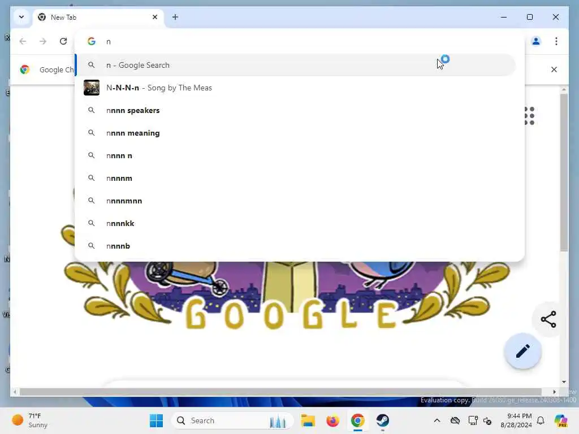Click the taskbar Search box
This screenshot has width=579, height=434.
(232, 420)
